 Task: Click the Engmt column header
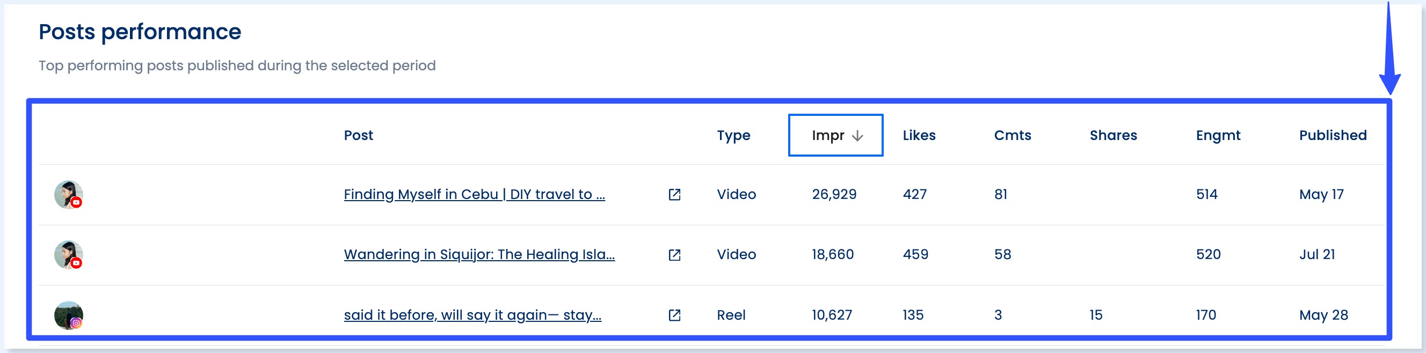point(1218,136)
